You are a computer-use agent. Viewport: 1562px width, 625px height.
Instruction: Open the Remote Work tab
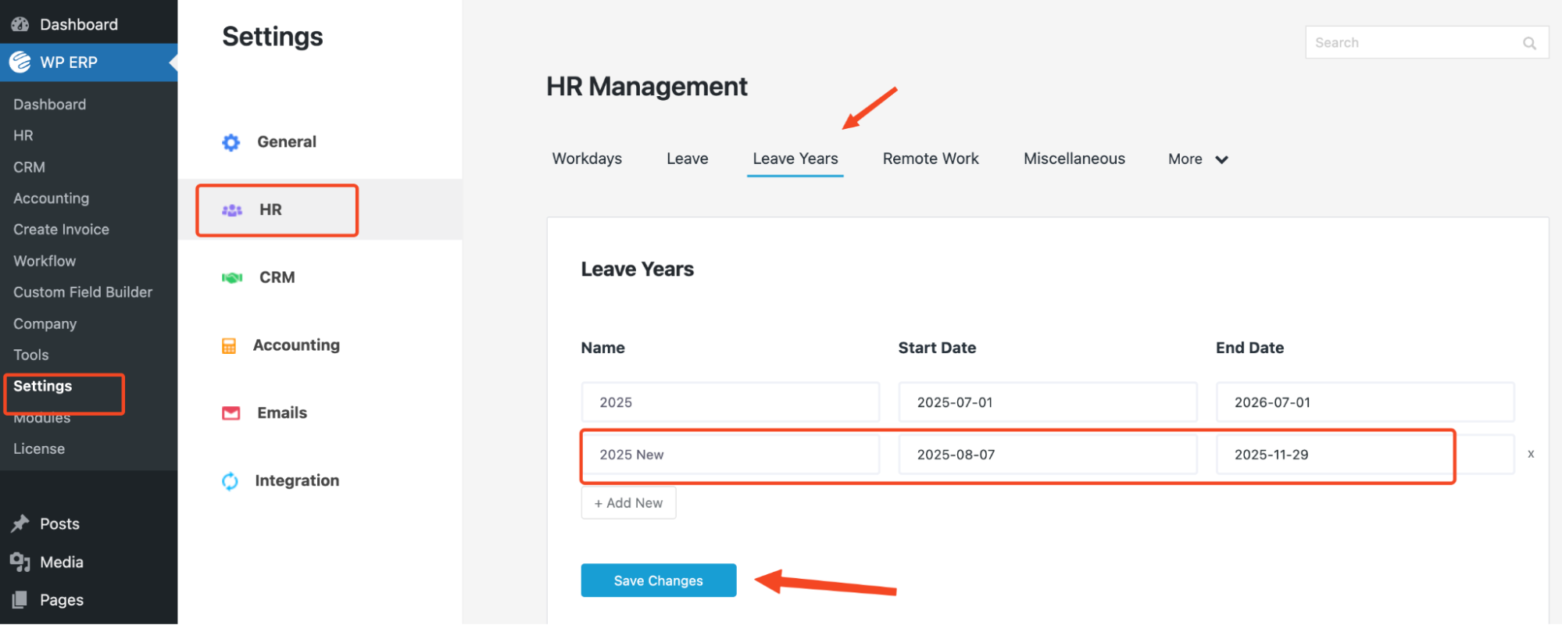coord(931,159)
